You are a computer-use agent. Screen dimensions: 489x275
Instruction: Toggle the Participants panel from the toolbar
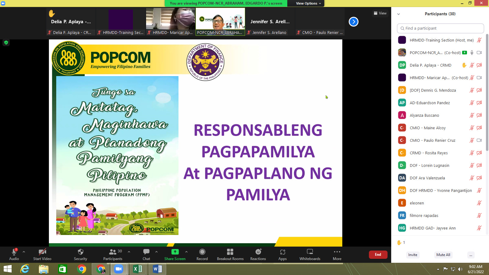(x=113, y=255)
